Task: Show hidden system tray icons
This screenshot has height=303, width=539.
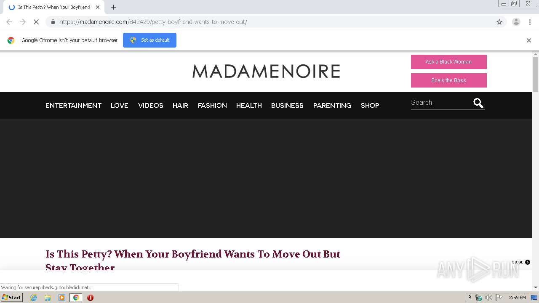Action: [x=470, y=298]
